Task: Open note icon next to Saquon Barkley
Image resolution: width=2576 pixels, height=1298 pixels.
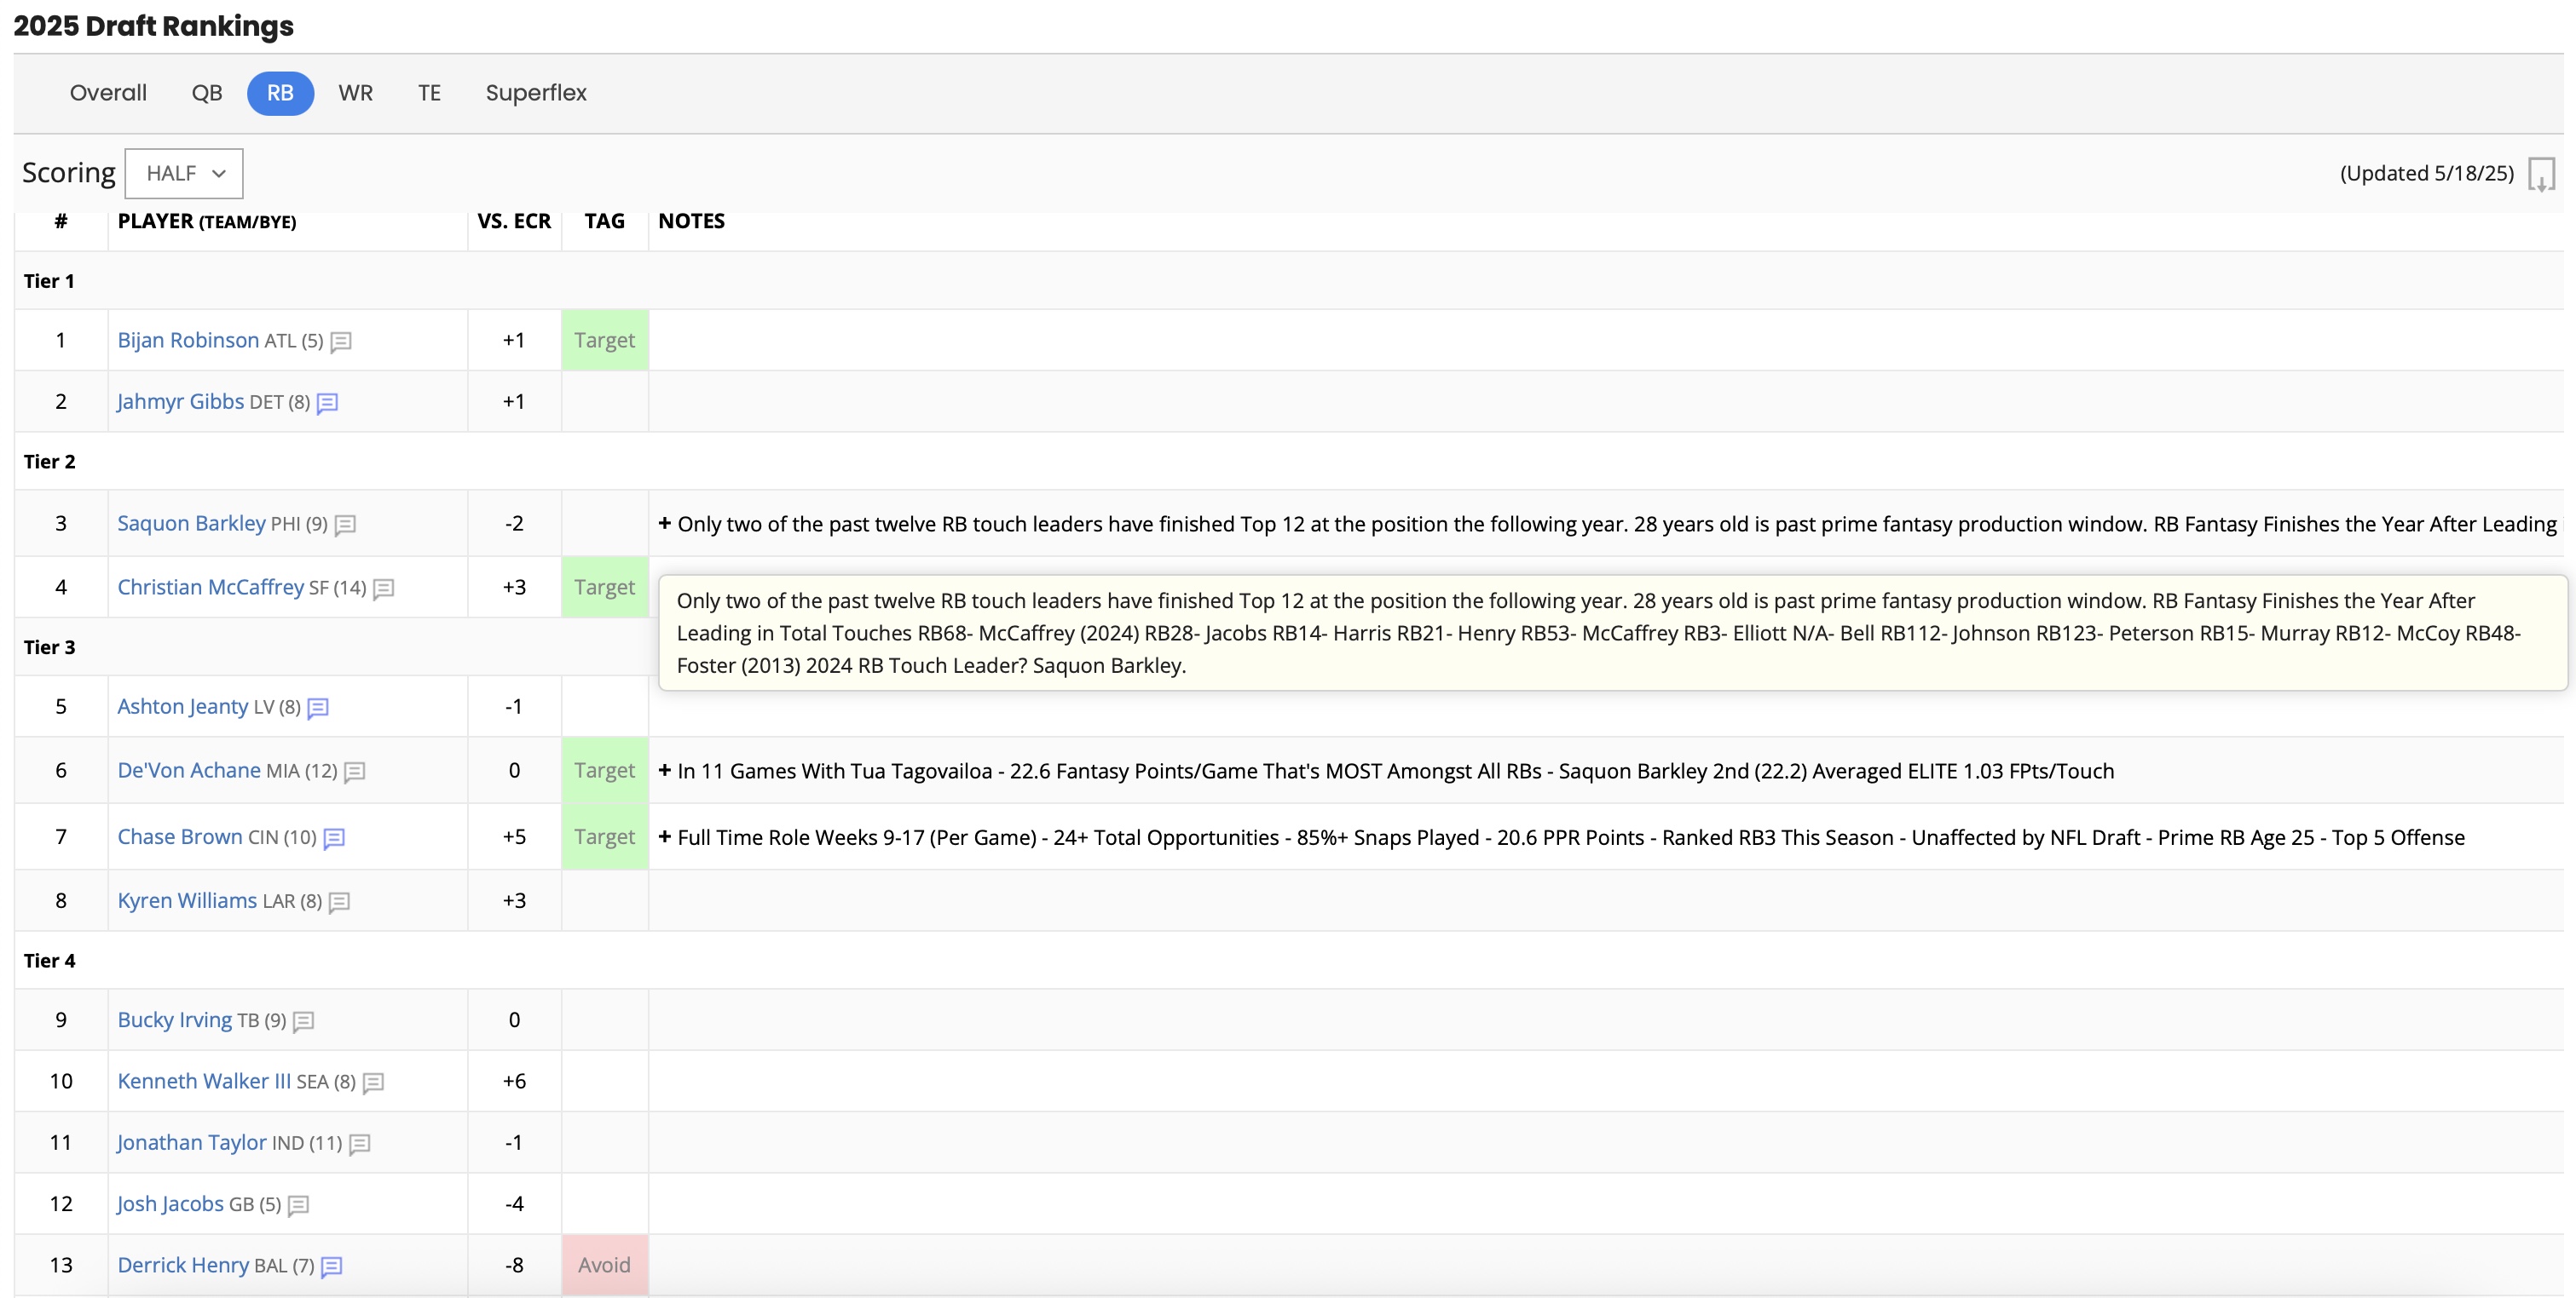Action: pos(345,525)
